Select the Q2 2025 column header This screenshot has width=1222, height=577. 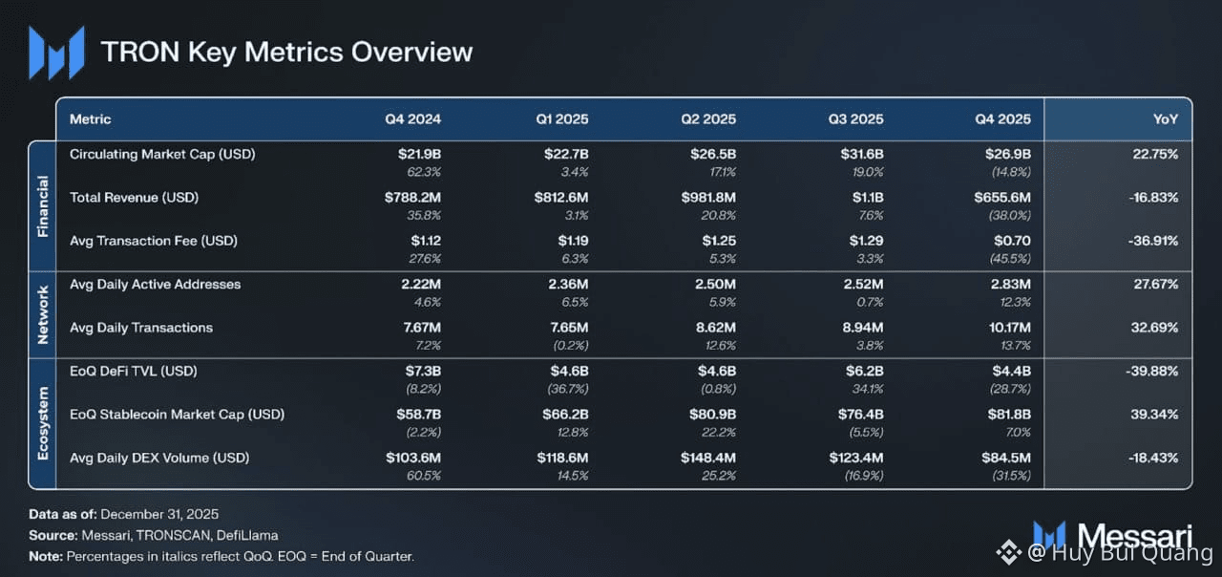coord(708,119)
